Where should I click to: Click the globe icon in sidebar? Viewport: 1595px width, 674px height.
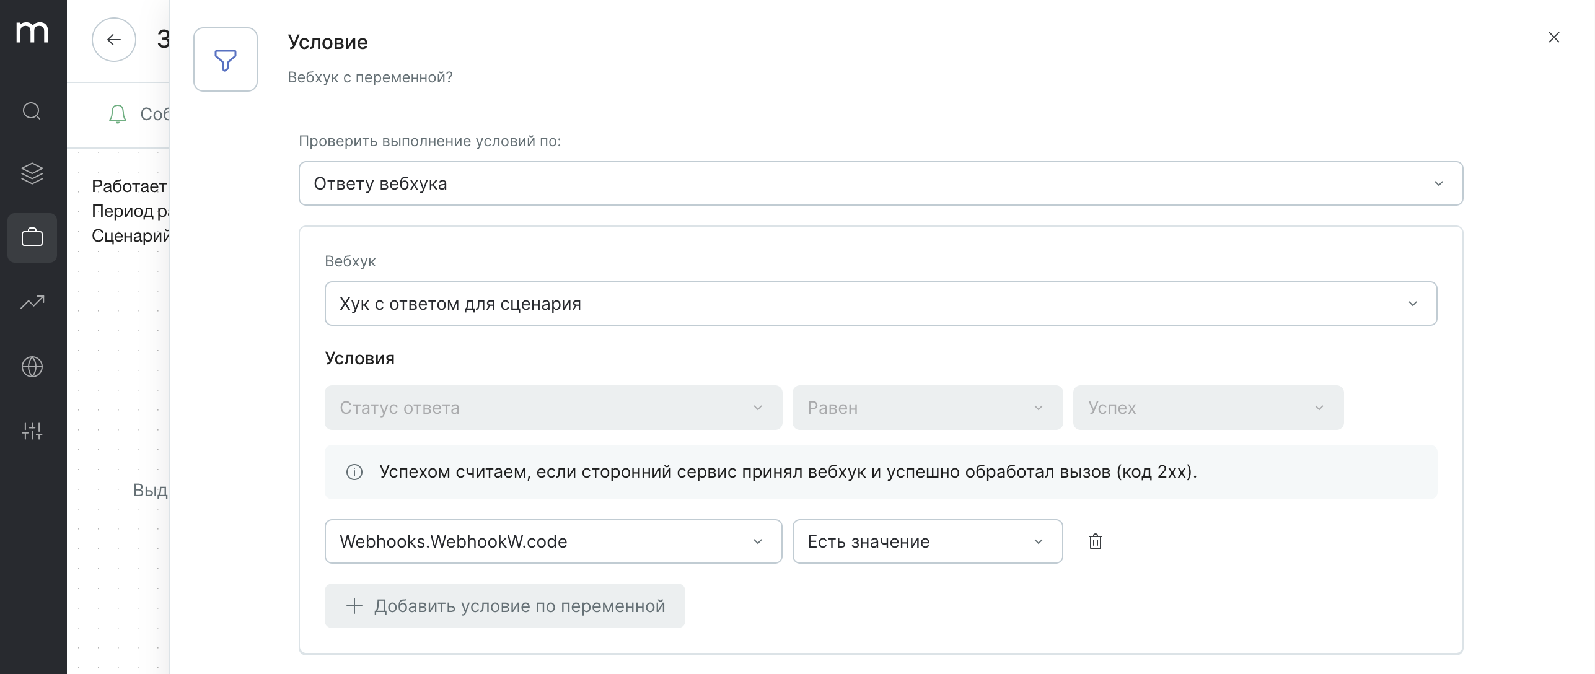32,367
